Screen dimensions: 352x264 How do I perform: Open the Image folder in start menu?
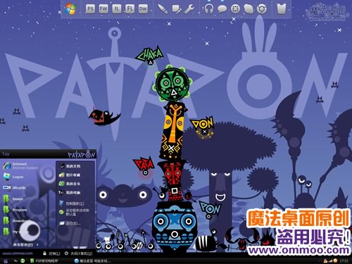tap(13, 199)
